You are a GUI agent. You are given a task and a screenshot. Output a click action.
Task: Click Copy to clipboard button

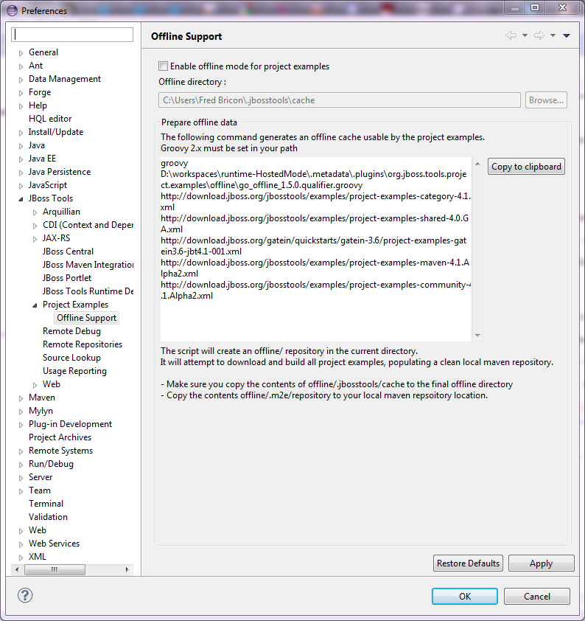pos(526,167)
